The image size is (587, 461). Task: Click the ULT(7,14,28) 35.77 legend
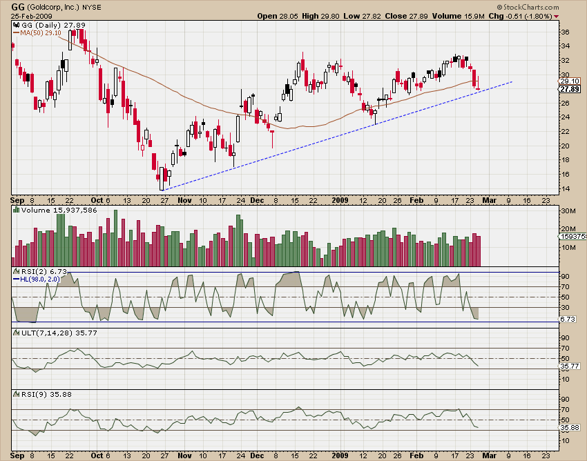[59, 333]
